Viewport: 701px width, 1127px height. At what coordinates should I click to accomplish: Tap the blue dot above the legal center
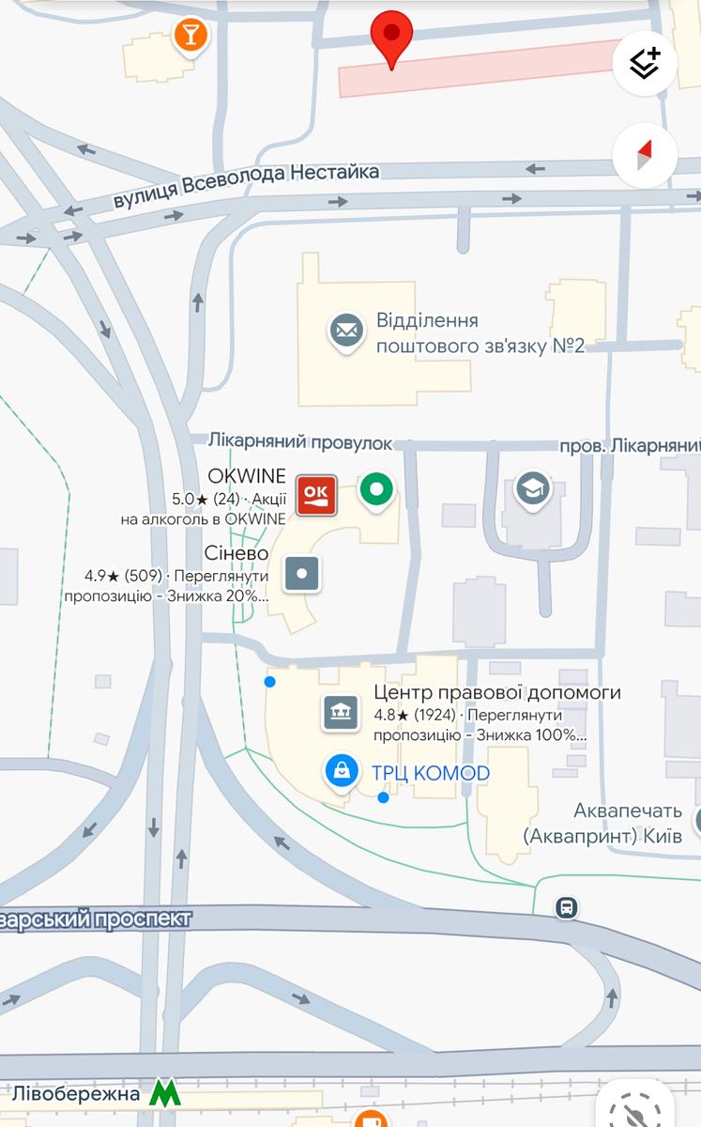tap(269, 682)
